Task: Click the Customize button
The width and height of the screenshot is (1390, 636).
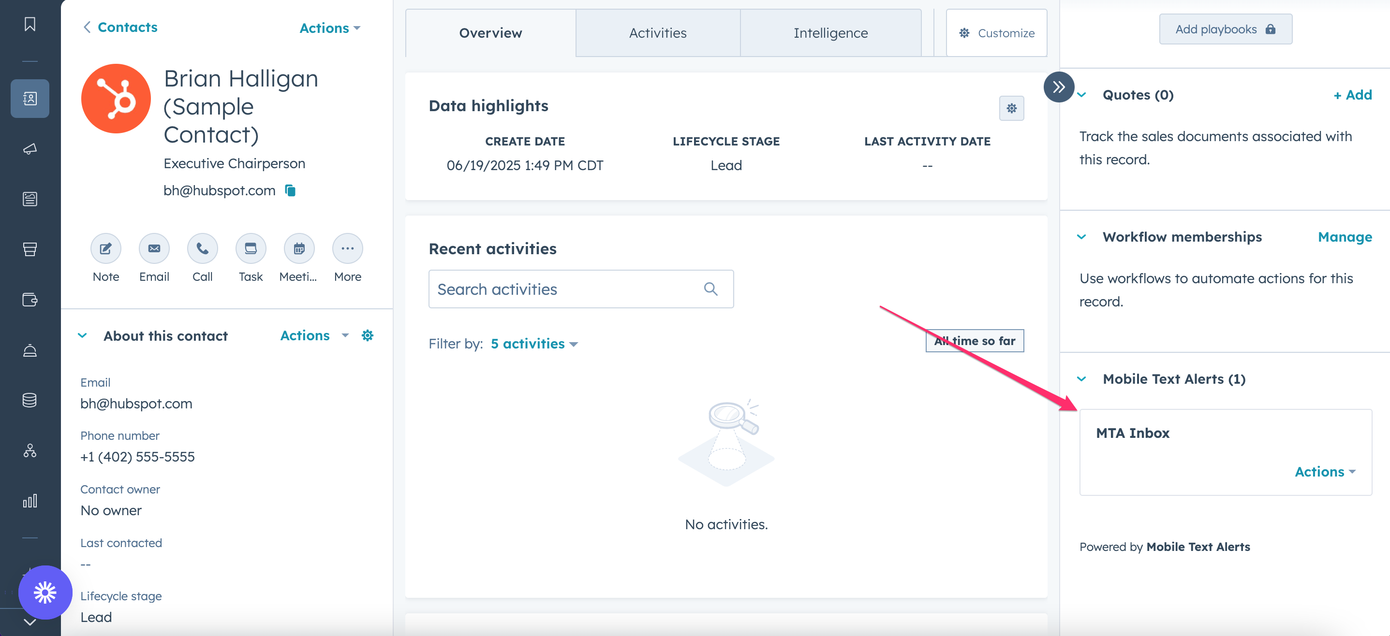Action: (x=996, y=33)
